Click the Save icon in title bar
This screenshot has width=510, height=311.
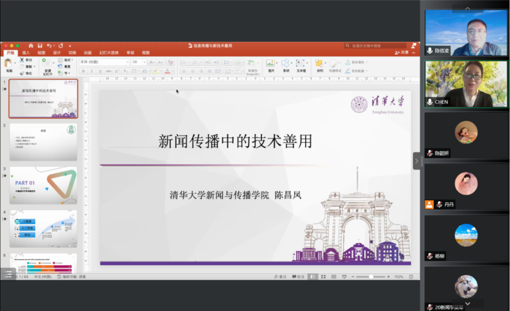coord(40,46)
